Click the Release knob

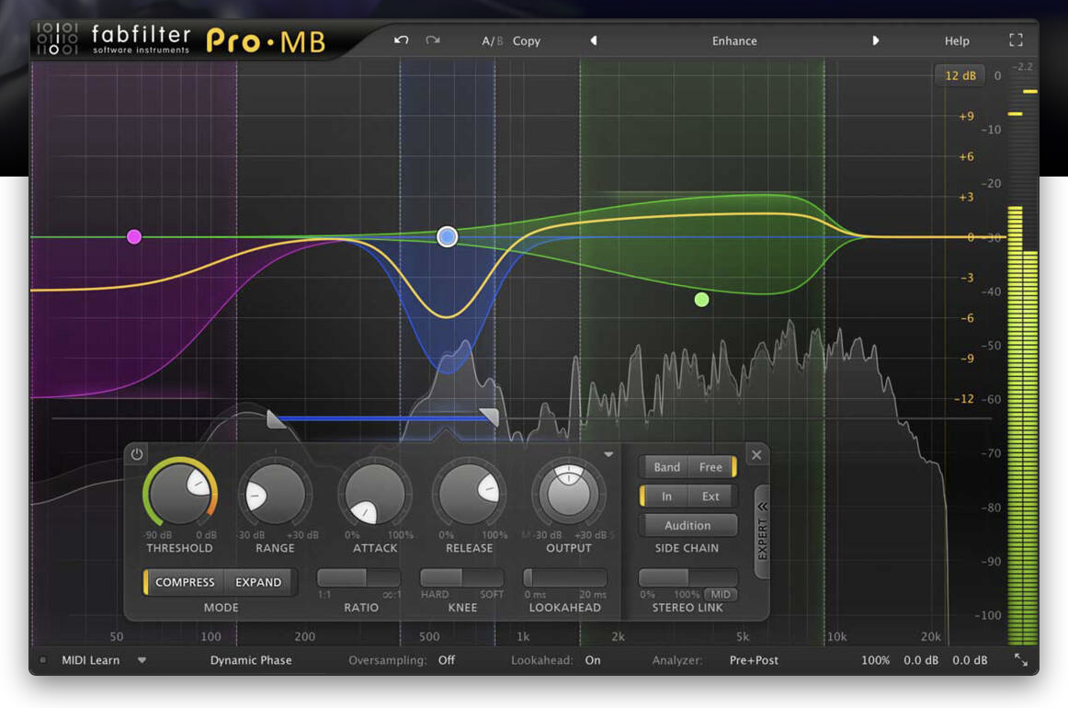[470, 495]
